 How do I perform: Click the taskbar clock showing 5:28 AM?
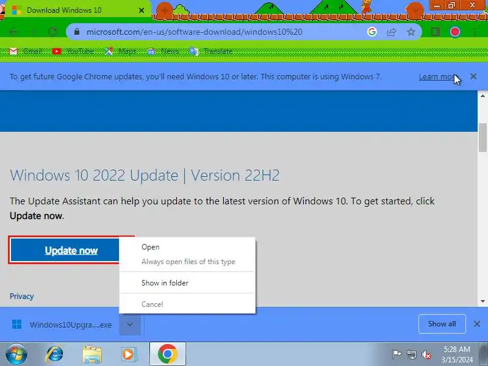[457, 354]
